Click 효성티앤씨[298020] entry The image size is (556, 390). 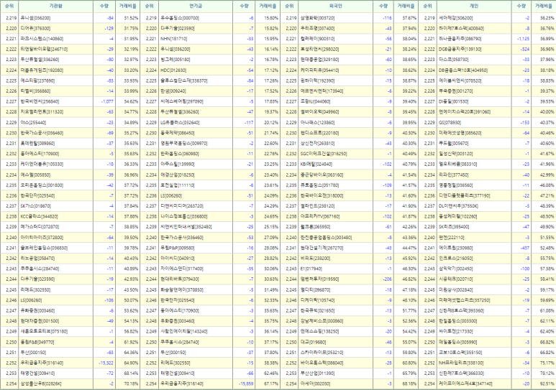[319, 50]
